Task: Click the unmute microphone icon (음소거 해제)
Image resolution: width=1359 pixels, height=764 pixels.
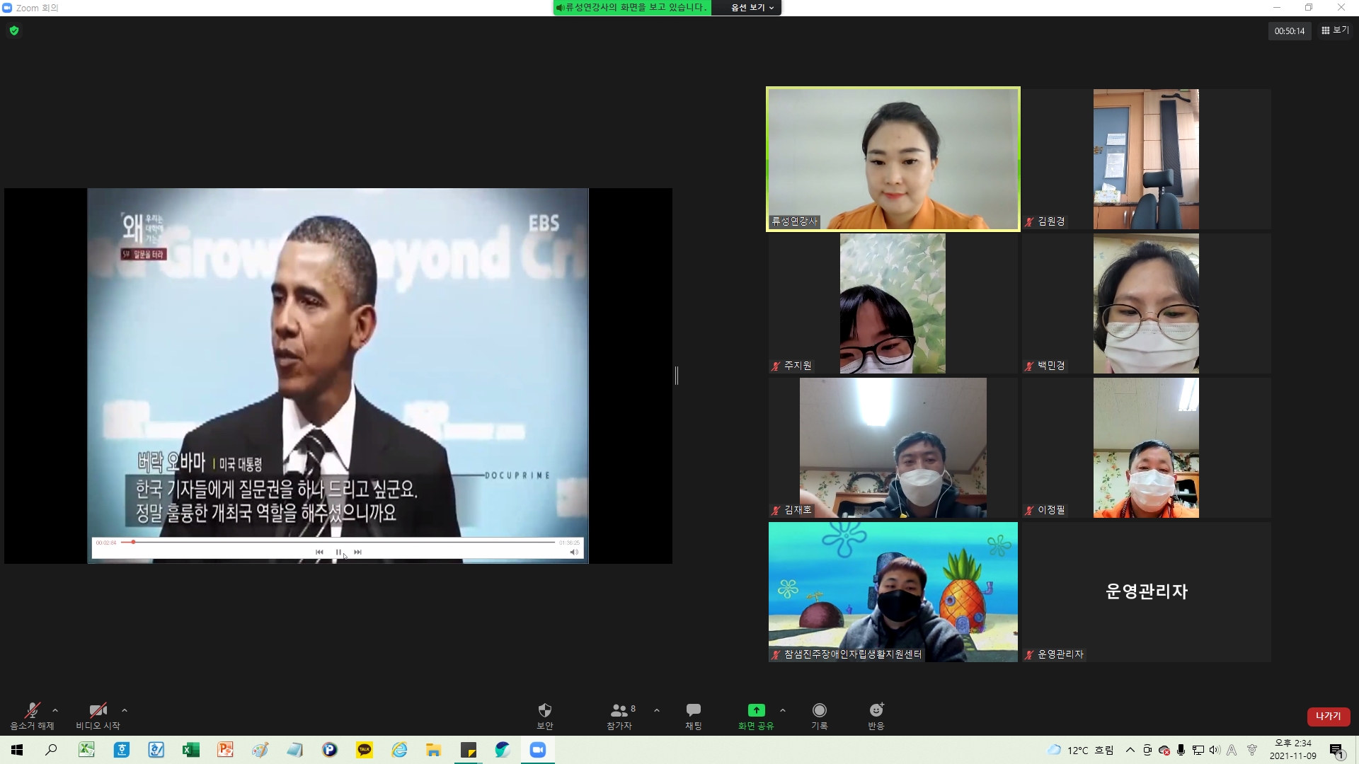Action: [x=32, y=710]
